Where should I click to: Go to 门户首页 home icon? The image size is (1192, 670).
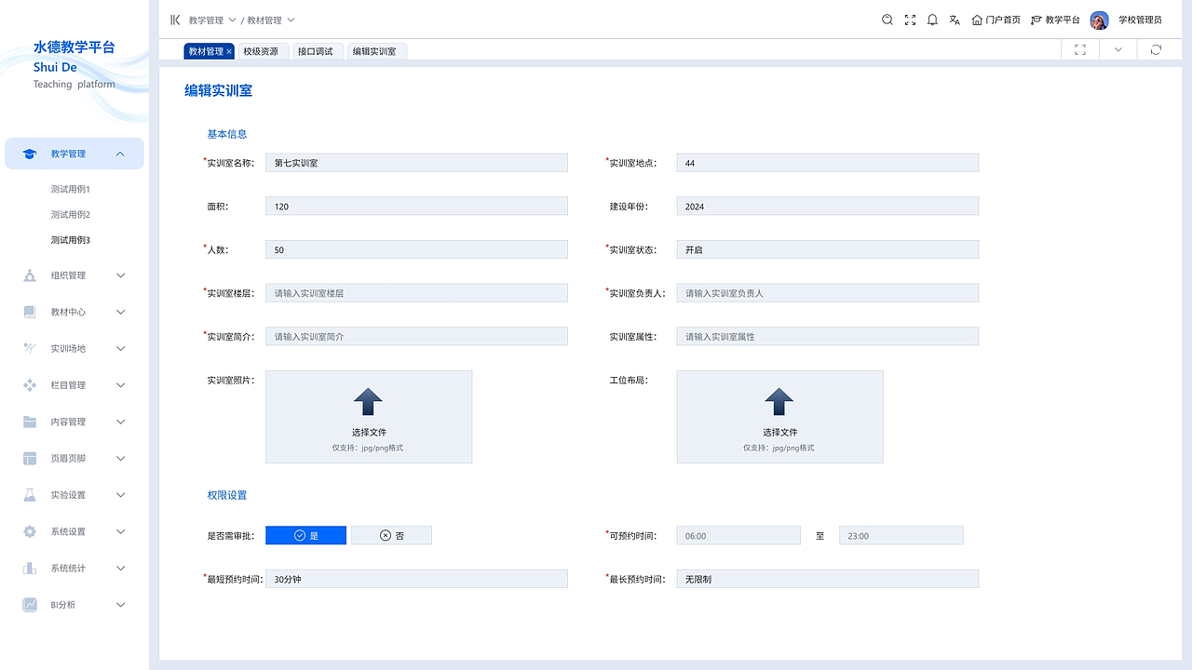(x=977, y=20)
